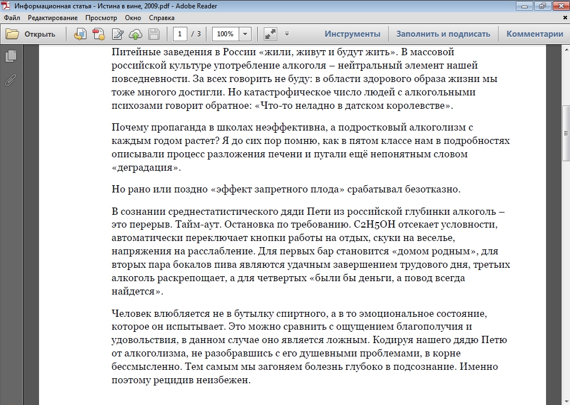
Task: Expand the toolbar customize dropdown arrow
Action: tap(287, 34)
